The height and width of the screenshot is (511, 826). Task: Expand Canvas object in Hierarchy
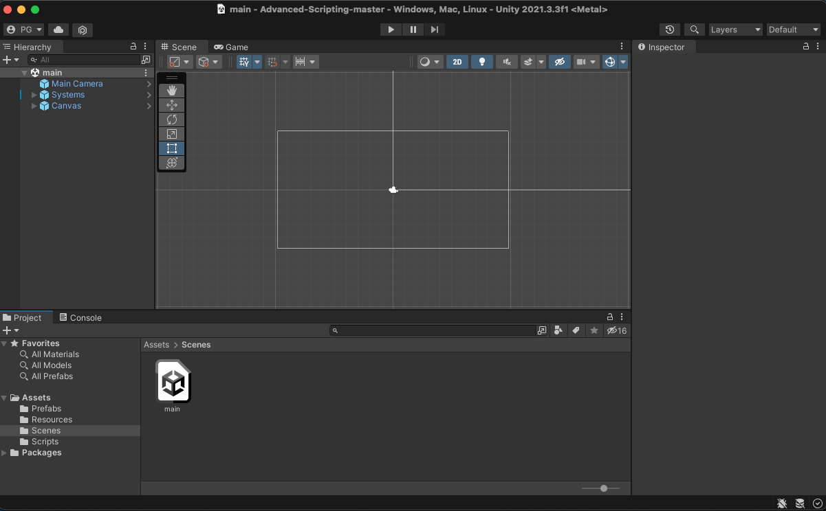point(34,106)
